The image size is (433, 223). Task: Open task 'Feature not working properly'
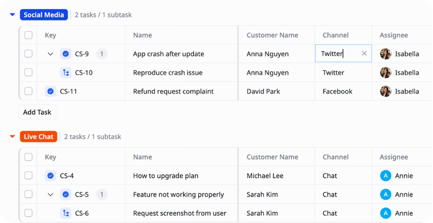[179, 194]
